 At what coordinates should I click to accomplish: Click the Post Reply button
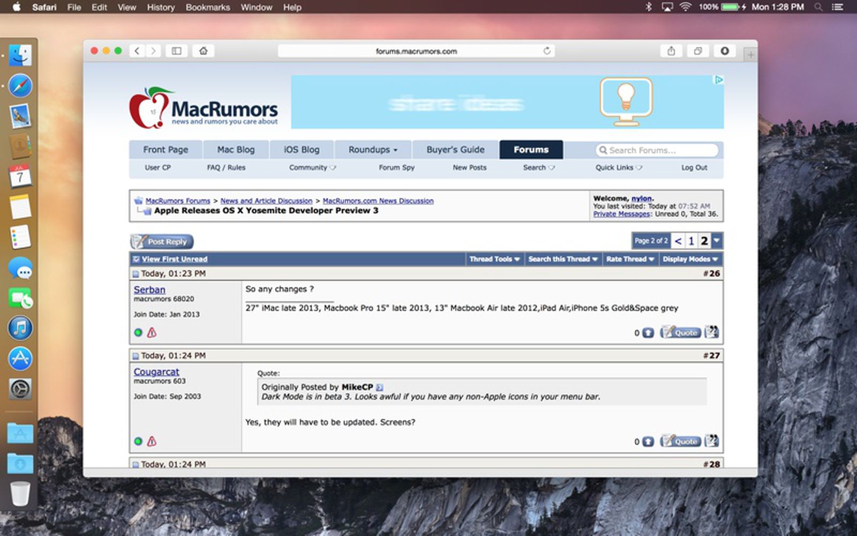161,242
